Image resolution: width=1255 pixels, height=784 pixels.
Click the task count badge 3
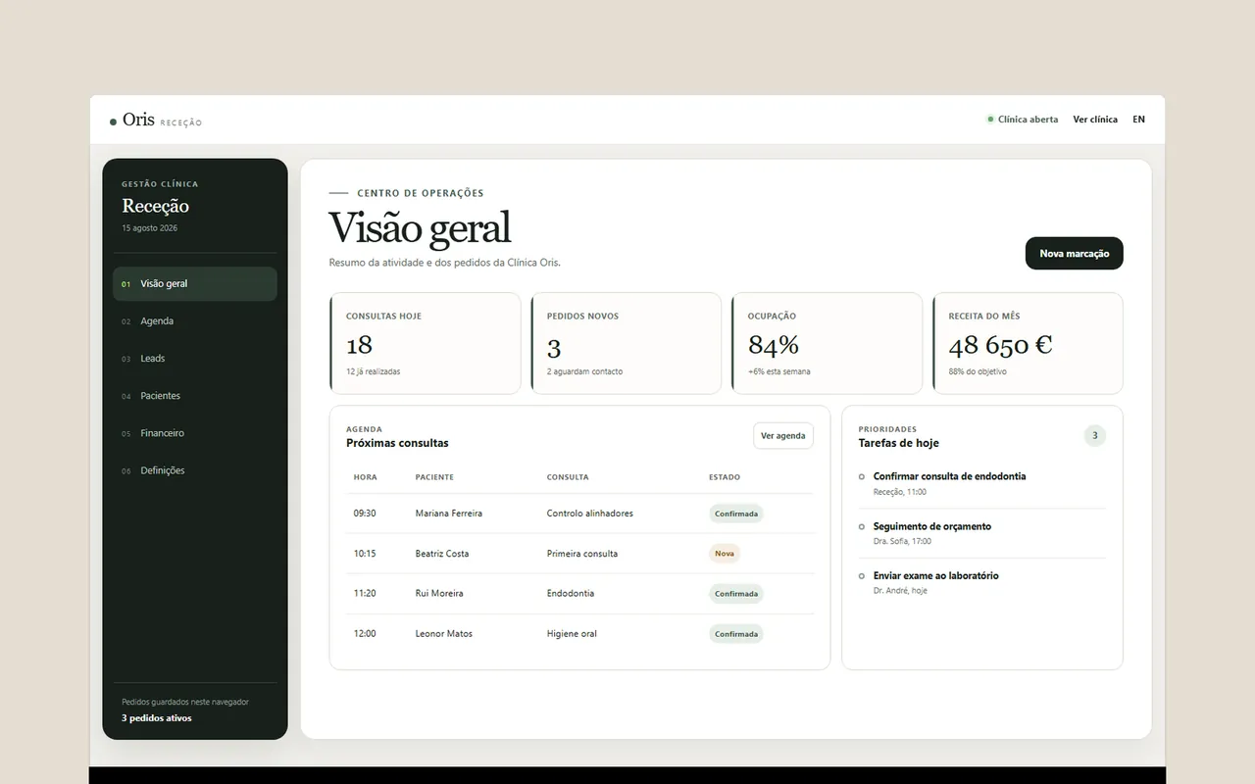[x=1095, y=436]
